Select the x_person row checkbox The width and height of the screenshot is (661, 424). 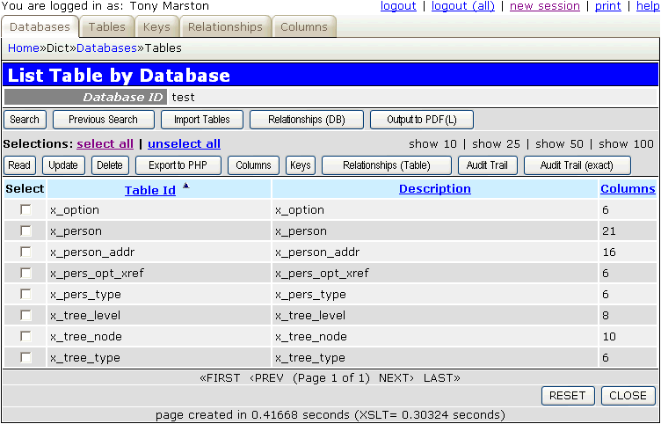pos(25,231)
